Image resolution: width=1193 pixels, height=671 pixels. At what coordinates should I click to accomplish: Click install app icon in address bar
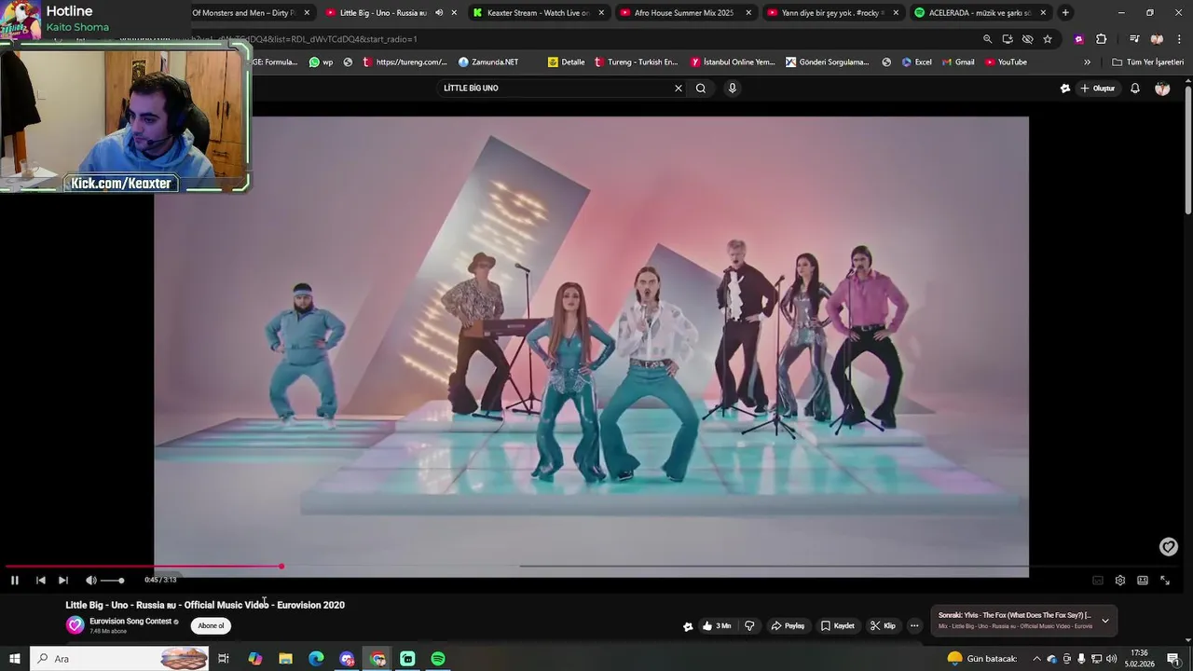coord(1008,39)
